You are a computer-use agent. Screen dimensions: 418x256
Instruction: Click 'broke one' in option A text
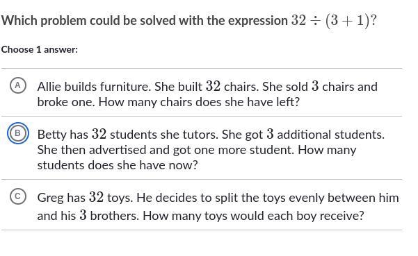pos(65,102)
